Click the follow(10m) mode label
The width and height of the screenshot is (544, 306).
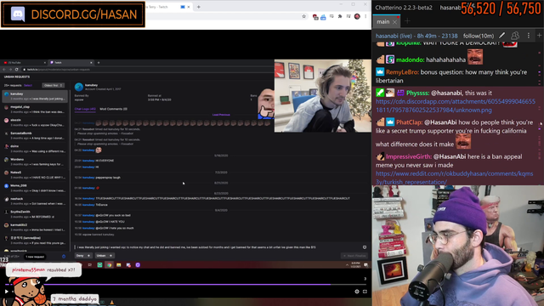click(479, 36)
